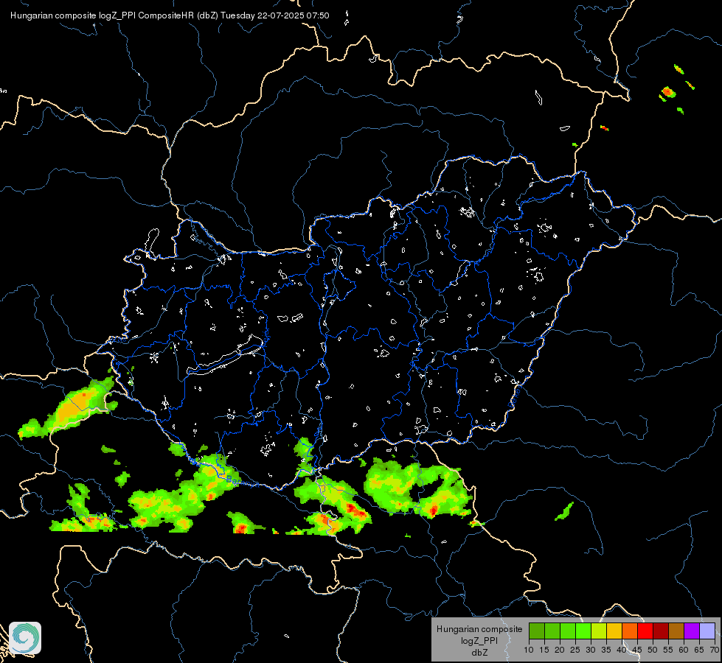Click the legend unit label 'dbZ'
This screenshot has height=663, width=722.
479,652
